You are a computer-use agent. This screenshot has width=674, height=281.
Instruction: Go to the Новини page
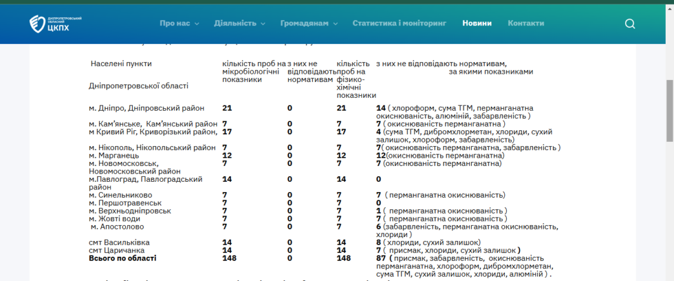477,23
